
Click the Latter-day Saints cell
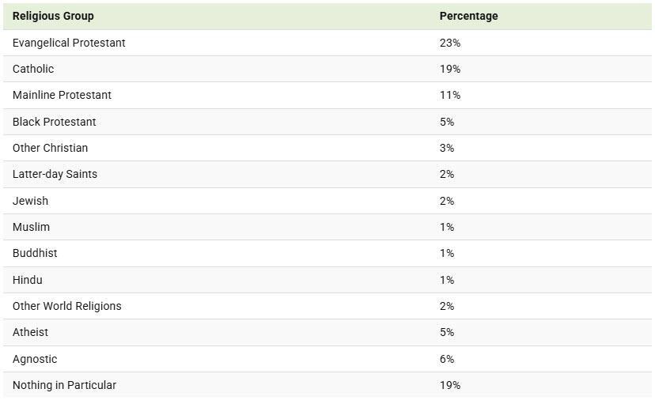[55, 174]
